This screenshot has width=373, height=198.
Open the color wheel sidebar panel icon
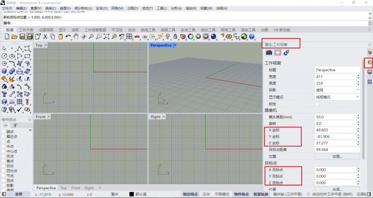(369, 62)
